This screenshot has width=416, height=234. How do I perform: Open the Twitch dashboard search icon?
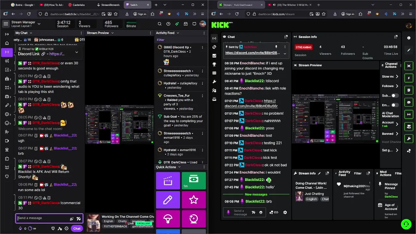tap(160, 24)
